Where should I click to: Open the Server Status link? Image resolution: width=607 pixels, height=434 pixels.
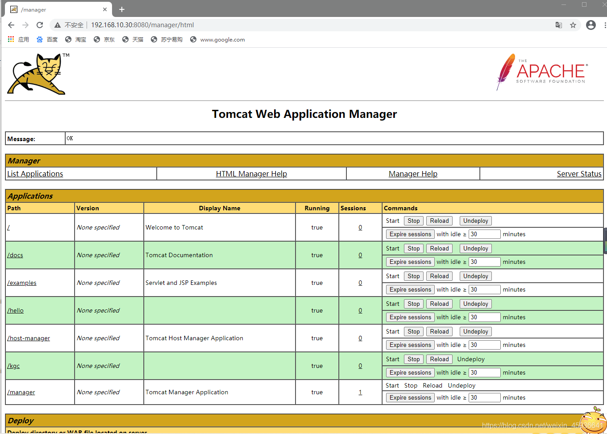pos(579,174)
